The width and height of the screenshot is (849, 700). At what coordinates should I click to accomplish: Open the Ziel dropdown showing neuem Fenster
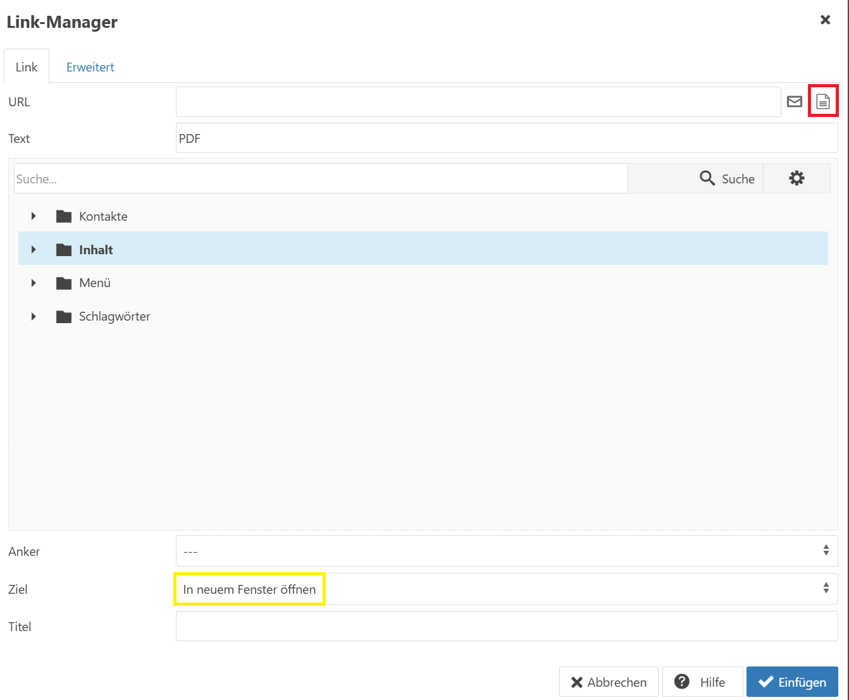tap(506, 589)
